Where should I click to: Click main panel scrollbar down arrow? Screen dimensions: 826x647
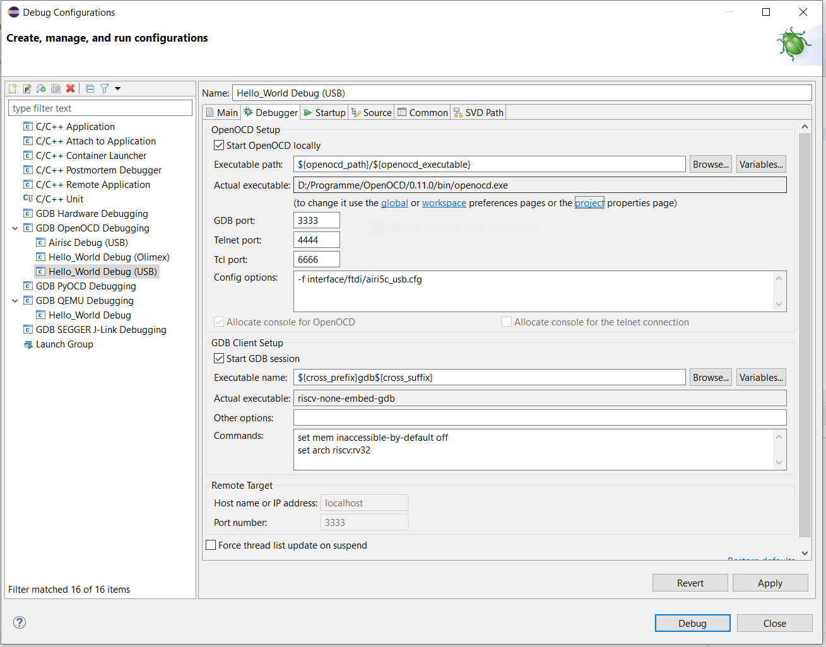805,553
